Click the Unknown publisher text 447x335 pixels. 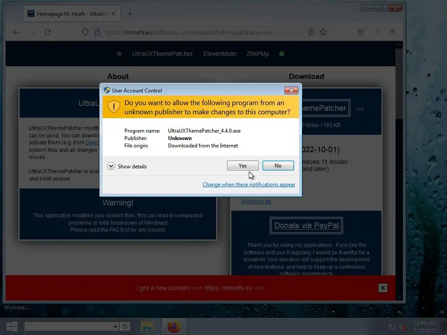(179, 138)
